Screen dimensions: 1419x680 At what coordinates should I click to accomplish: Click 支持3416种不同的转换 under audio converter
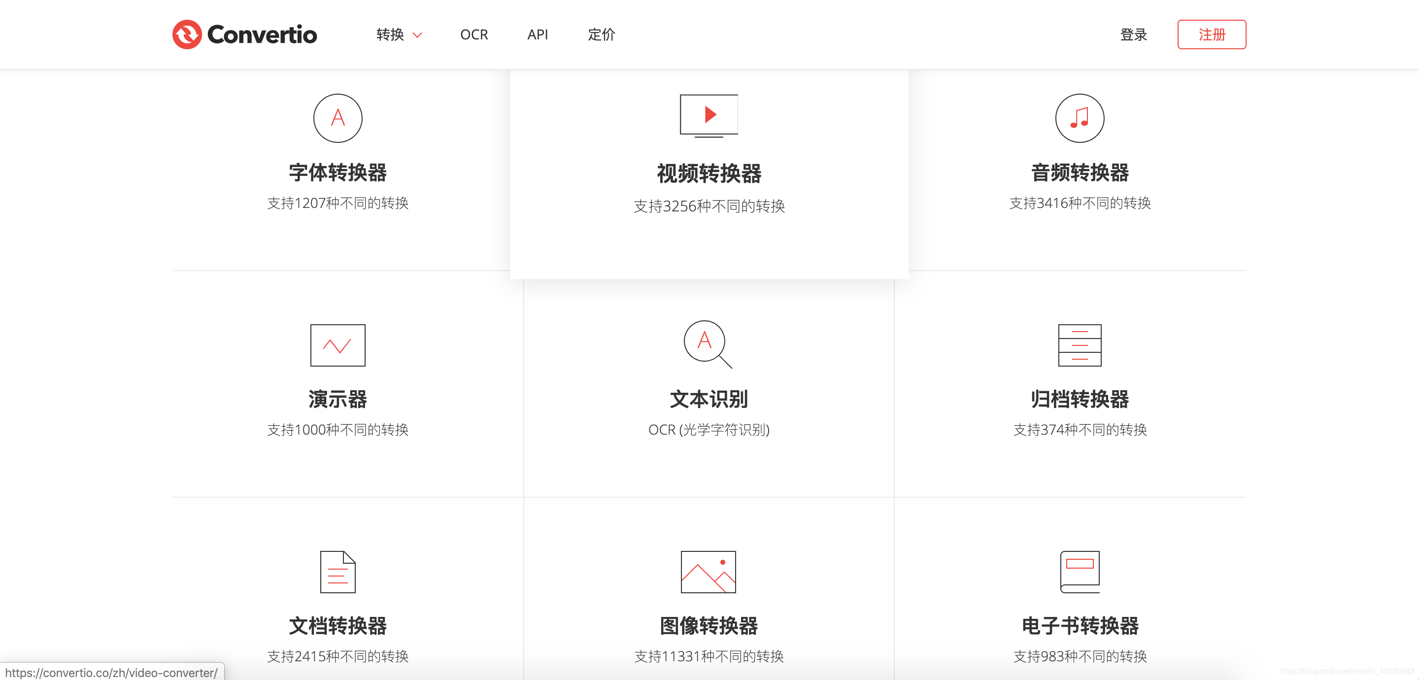tap(1079, 204)
